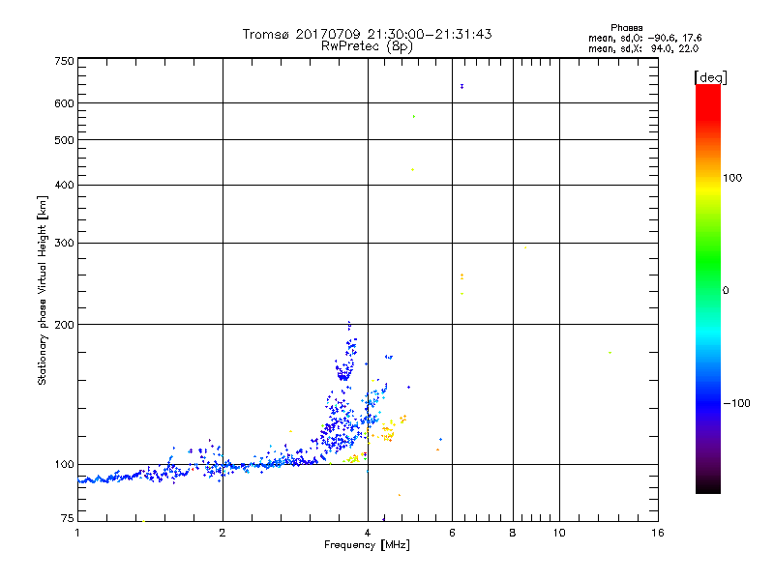Click the y-axis tick label '200'
The height and width of the screenshot is (580, 774).
pyautogui.click(x=64, y=325)
